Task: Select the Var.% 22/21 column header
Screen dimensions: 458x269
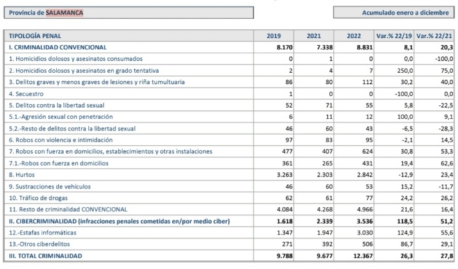Action: 432,36
